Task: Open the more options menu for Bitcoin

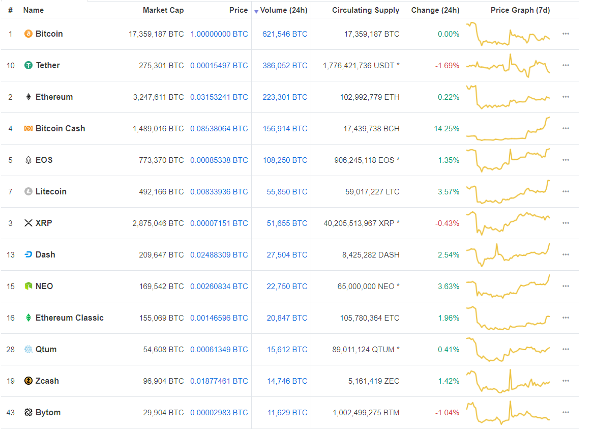Action: tap(566, 34)
